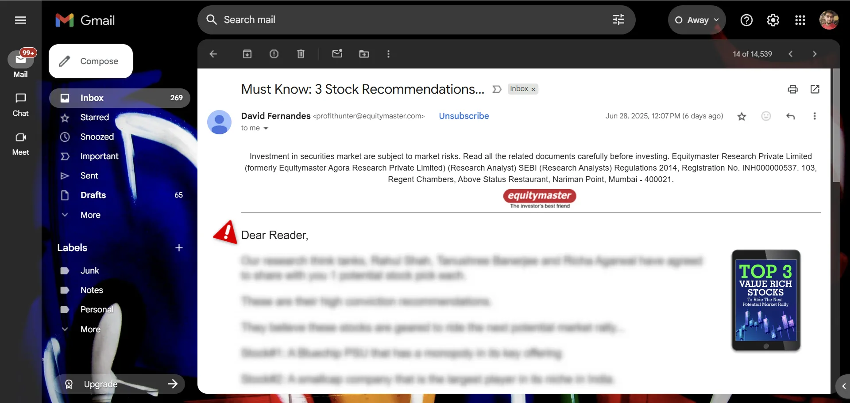Click the Unsubscribe link
The image size is (850, 403).
tap(464, 116)
